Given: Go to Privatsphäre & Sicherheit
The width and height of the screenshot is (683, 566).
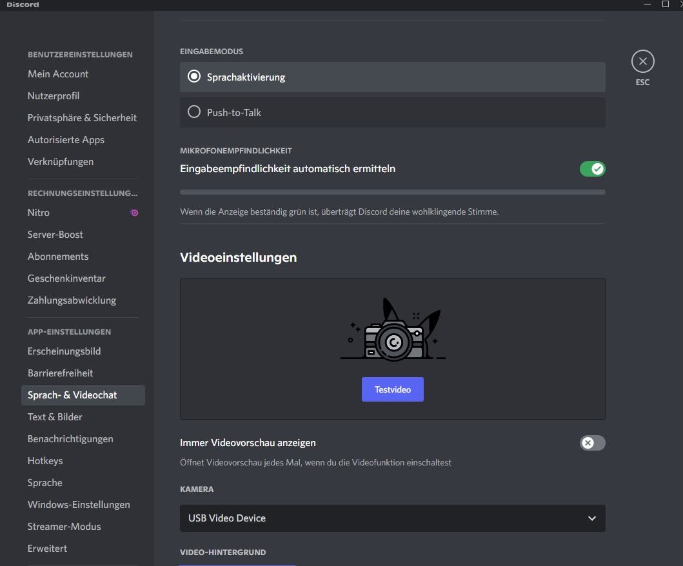Looking at the screenshot, I should click(x=83, y=117).
